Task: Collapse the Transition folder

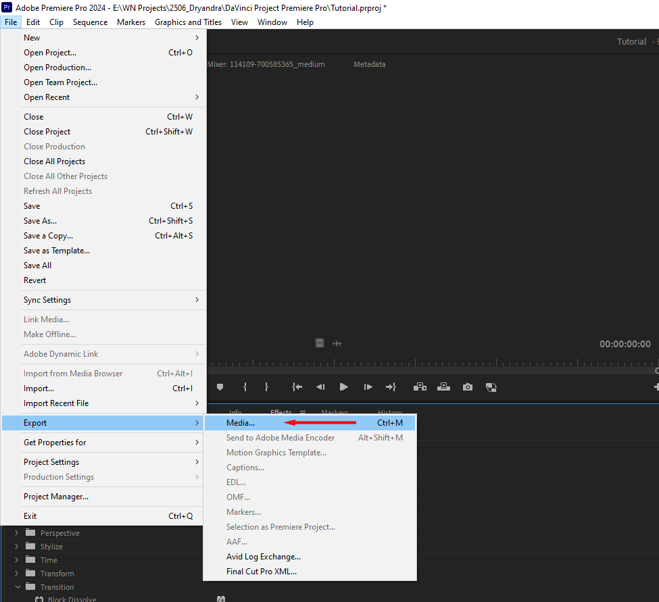Action: [x=18, y=587]
